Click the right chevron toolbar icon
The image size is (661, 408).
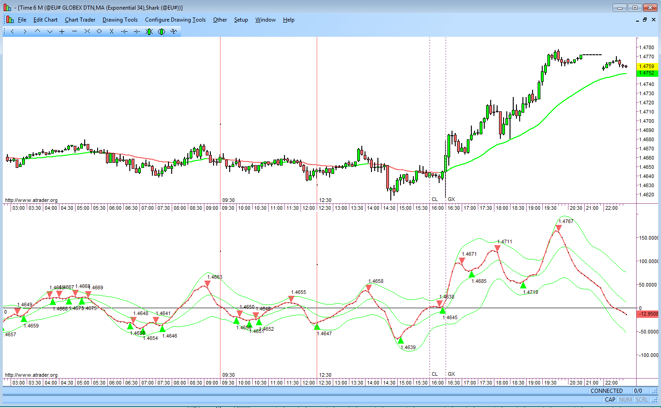[25, 31]
